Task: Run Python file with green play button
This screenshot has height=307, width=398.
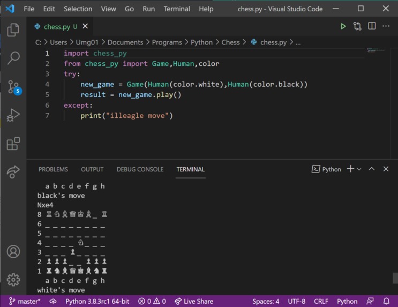Action: tap(343, 26)
